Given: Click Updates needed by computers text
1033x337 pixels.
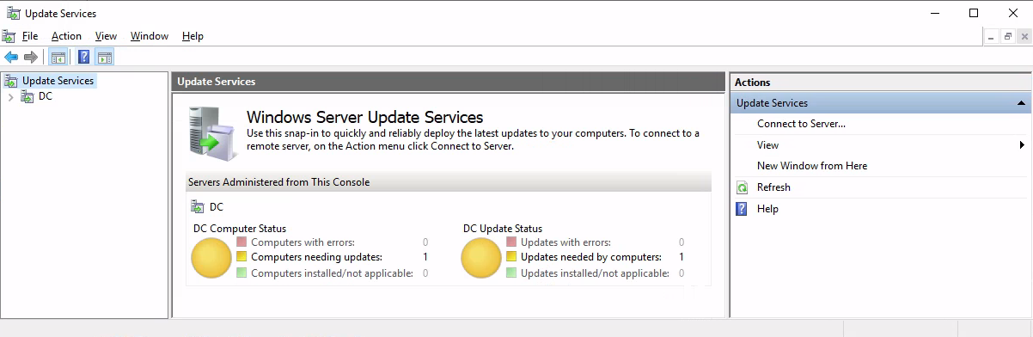Looking at the screenshot, I should (x=591, y=257).
